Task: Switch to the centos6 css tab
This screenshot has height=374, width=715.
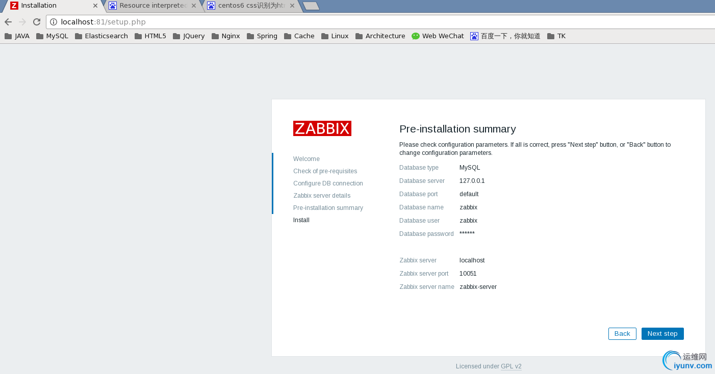Action: (x=251, y=6)
